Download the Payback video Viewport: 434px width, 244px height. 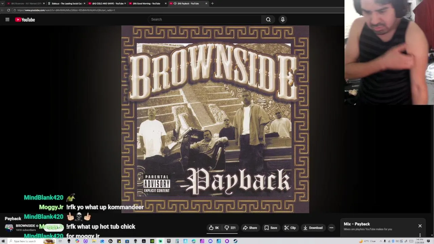313,228
